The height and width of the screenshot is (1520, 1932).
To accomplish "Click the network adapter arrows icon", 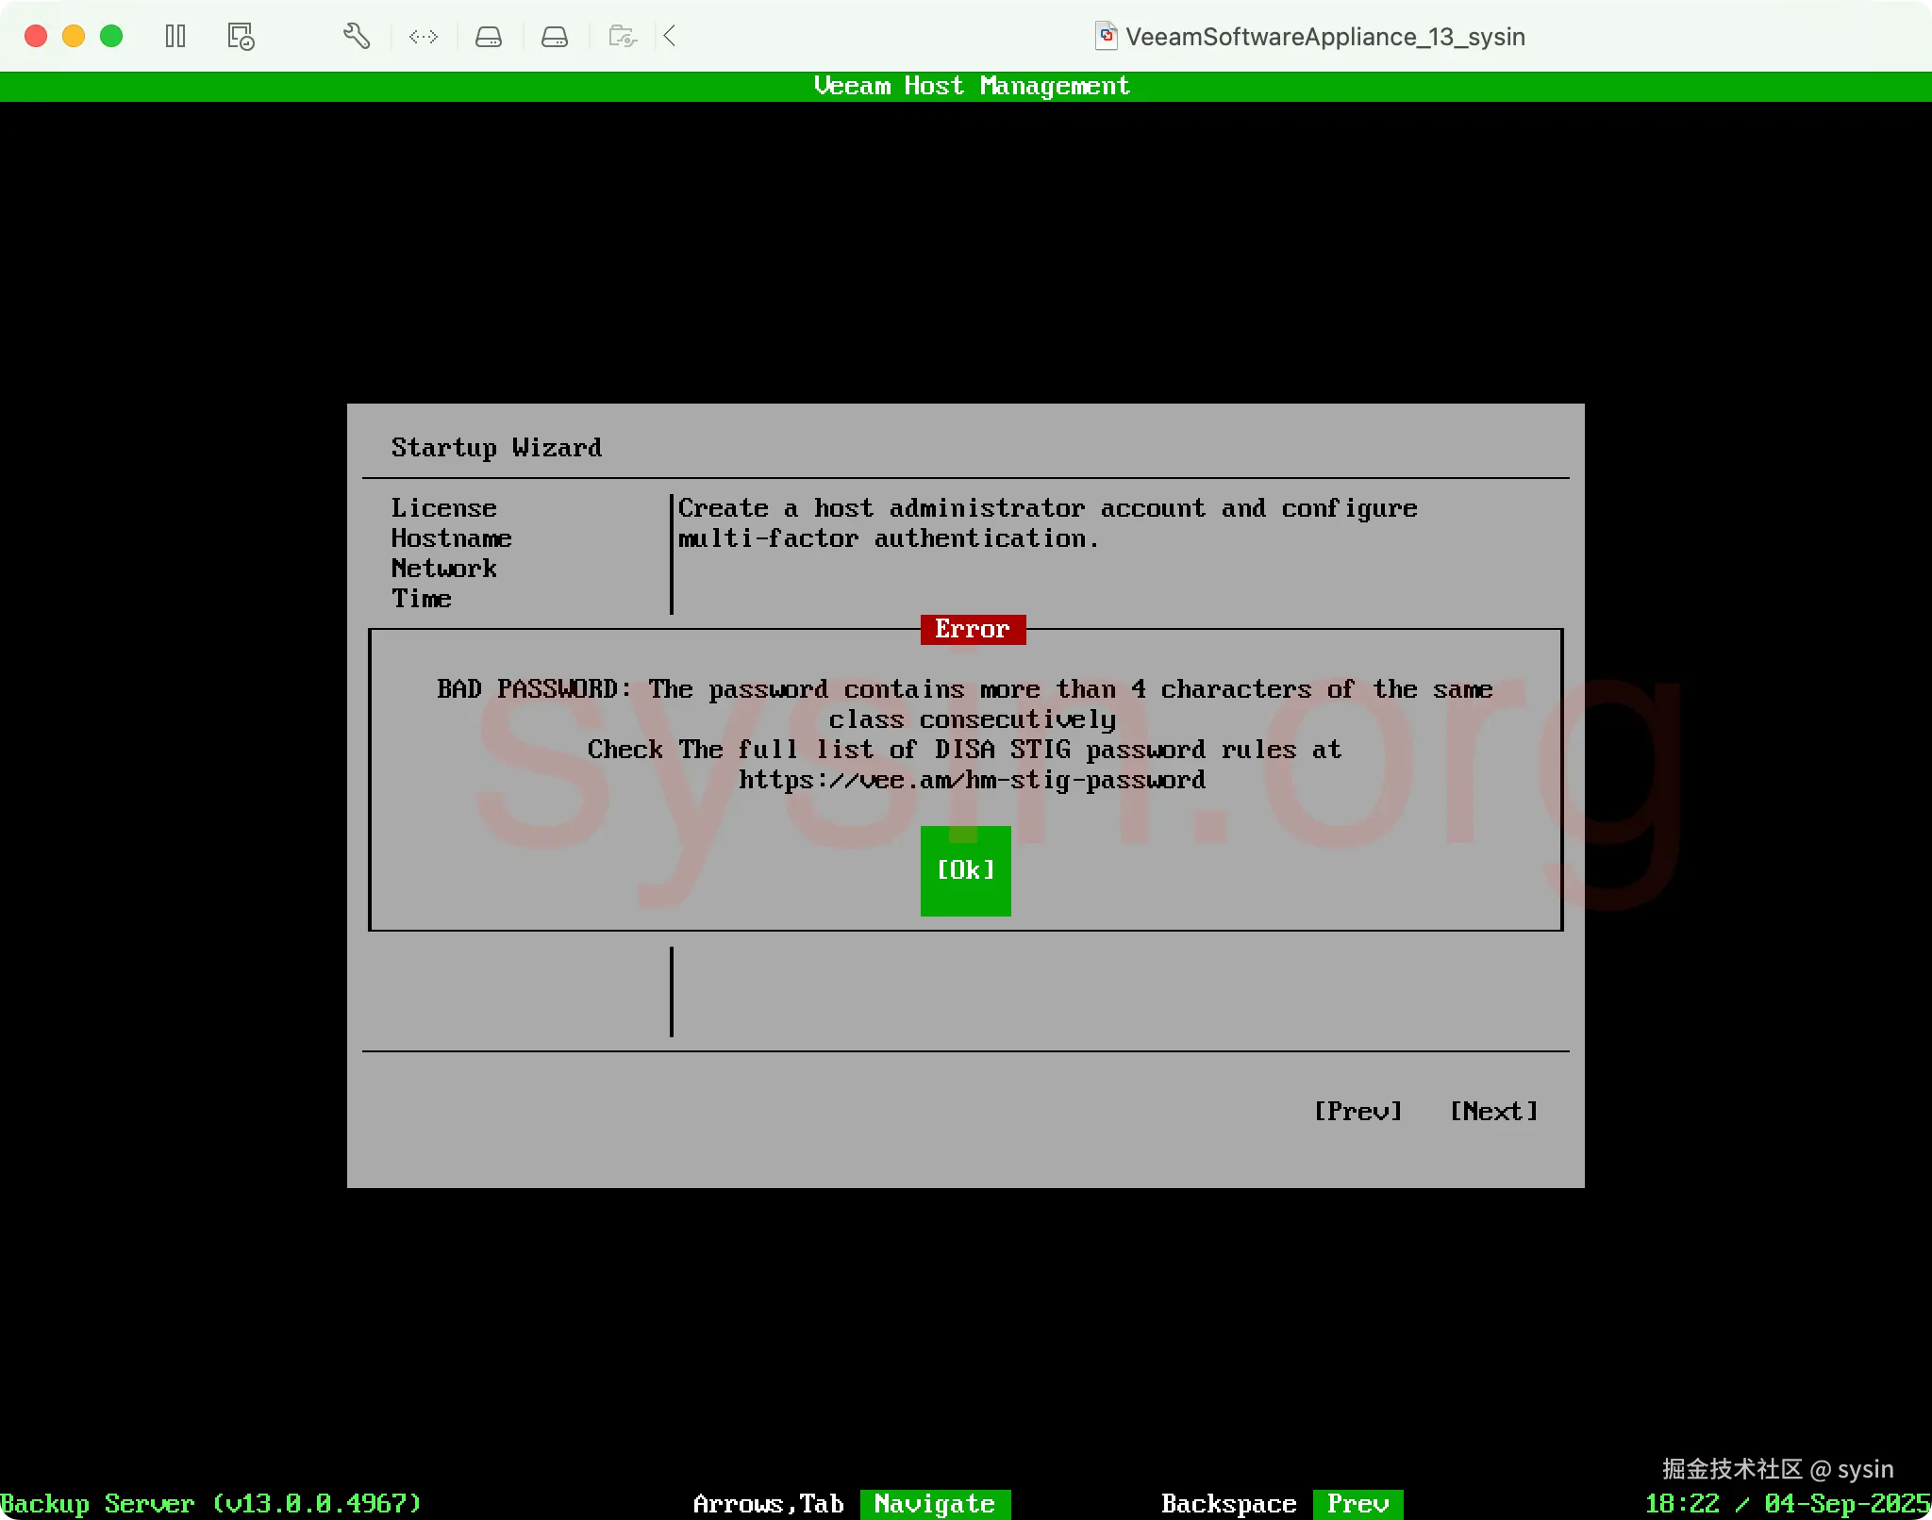I will click(423, 37).
